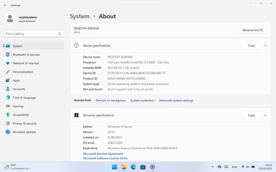276x172 pixels.
Task: Click the Windows Update sync icon
Action: click(x=7, y=132)
